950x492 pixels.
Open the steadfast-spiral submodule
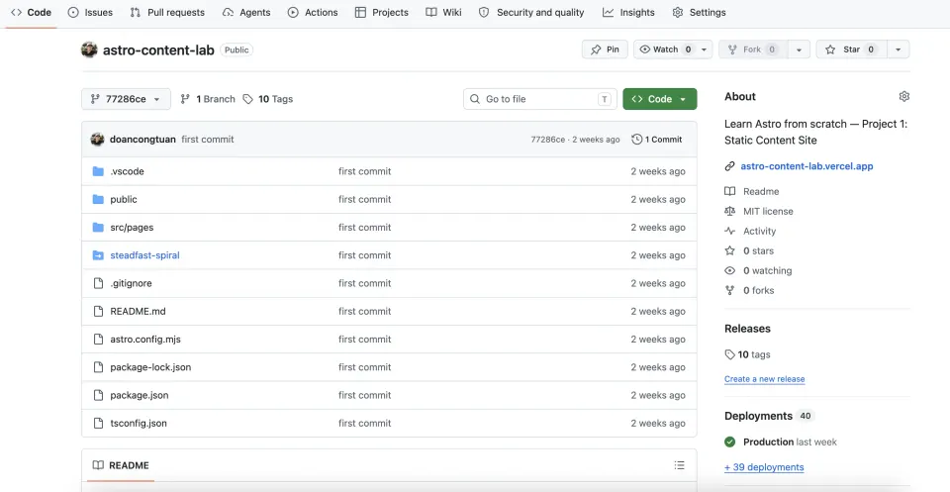tap(144, 255)
